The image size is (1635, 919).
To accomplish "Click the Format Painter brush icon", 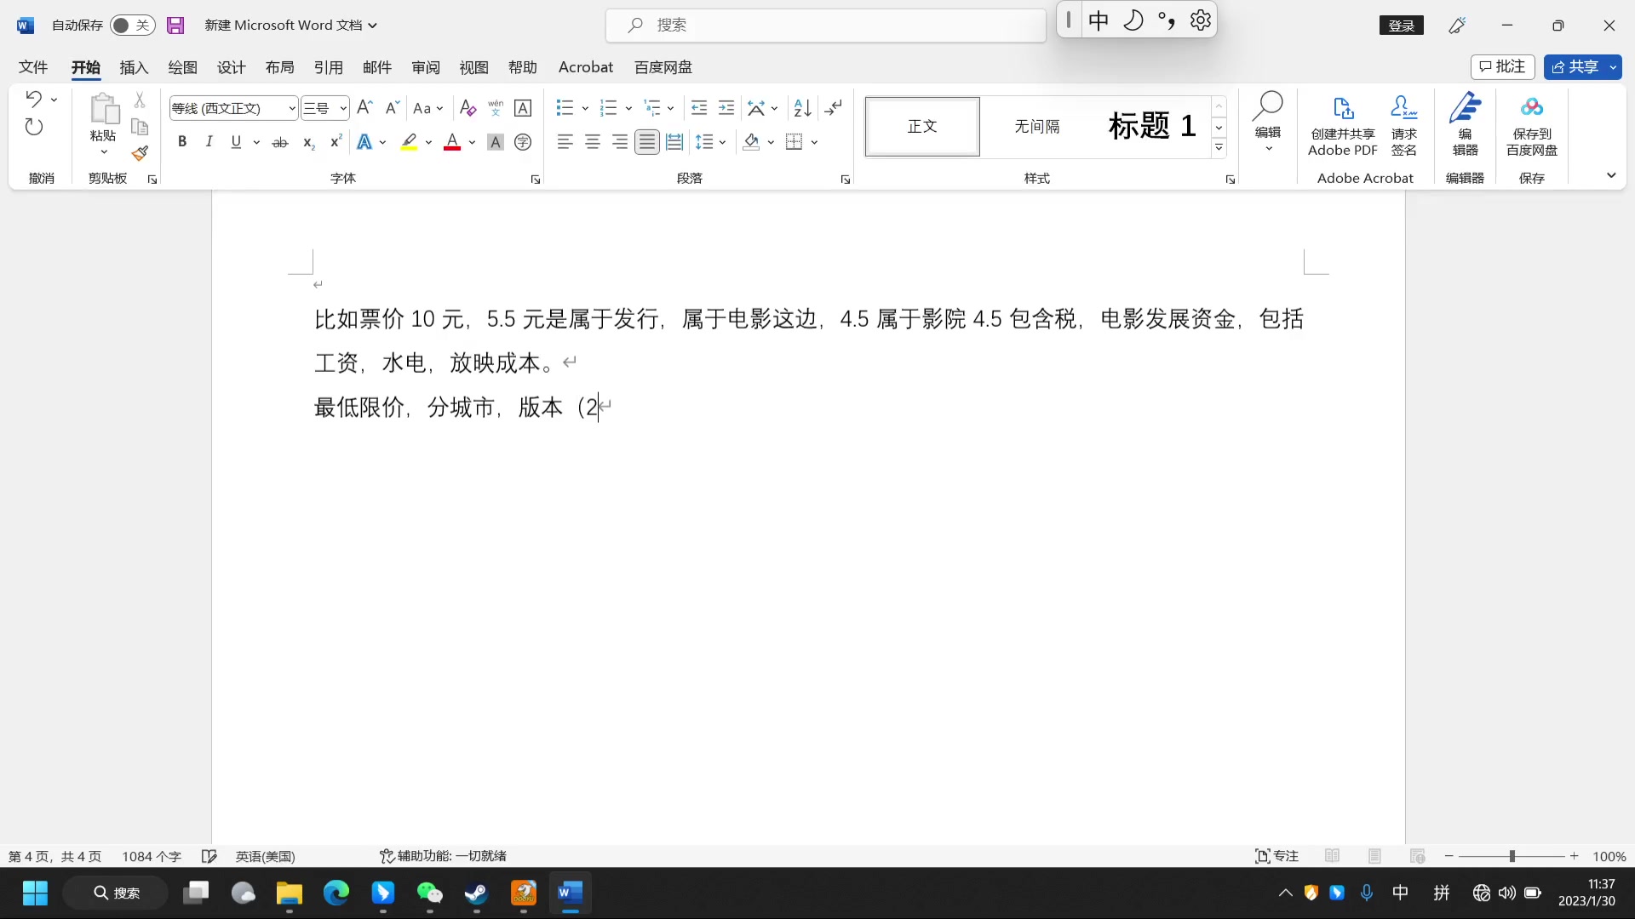I will (x=141, y=153).
